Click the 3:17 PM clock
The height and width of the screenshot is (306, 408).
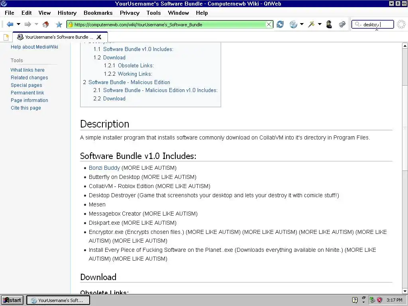point(394,300)
